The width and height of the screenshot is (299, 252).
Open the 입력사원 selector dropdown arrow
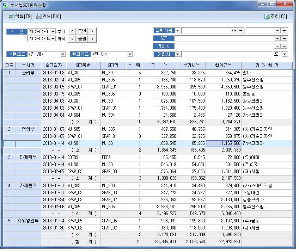(x=177, y=31)
